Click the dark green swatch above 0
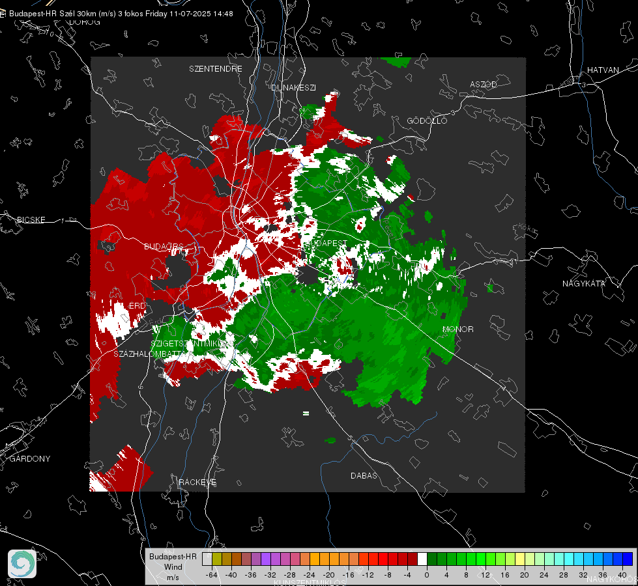The width and height of the screenshot is (638, 586). click(432, 559)
